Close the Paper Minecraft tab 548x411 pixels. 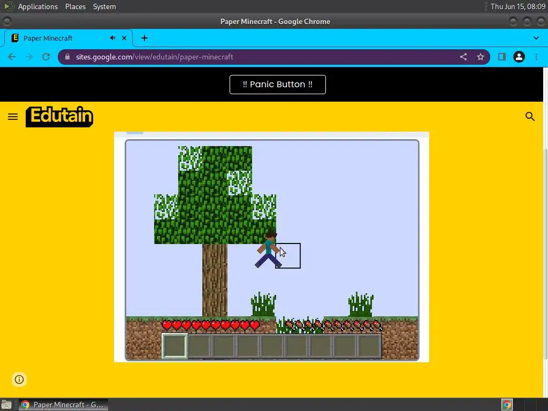[124, 38]
